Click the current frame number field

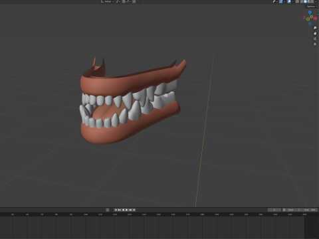click(x=274, y=210)
